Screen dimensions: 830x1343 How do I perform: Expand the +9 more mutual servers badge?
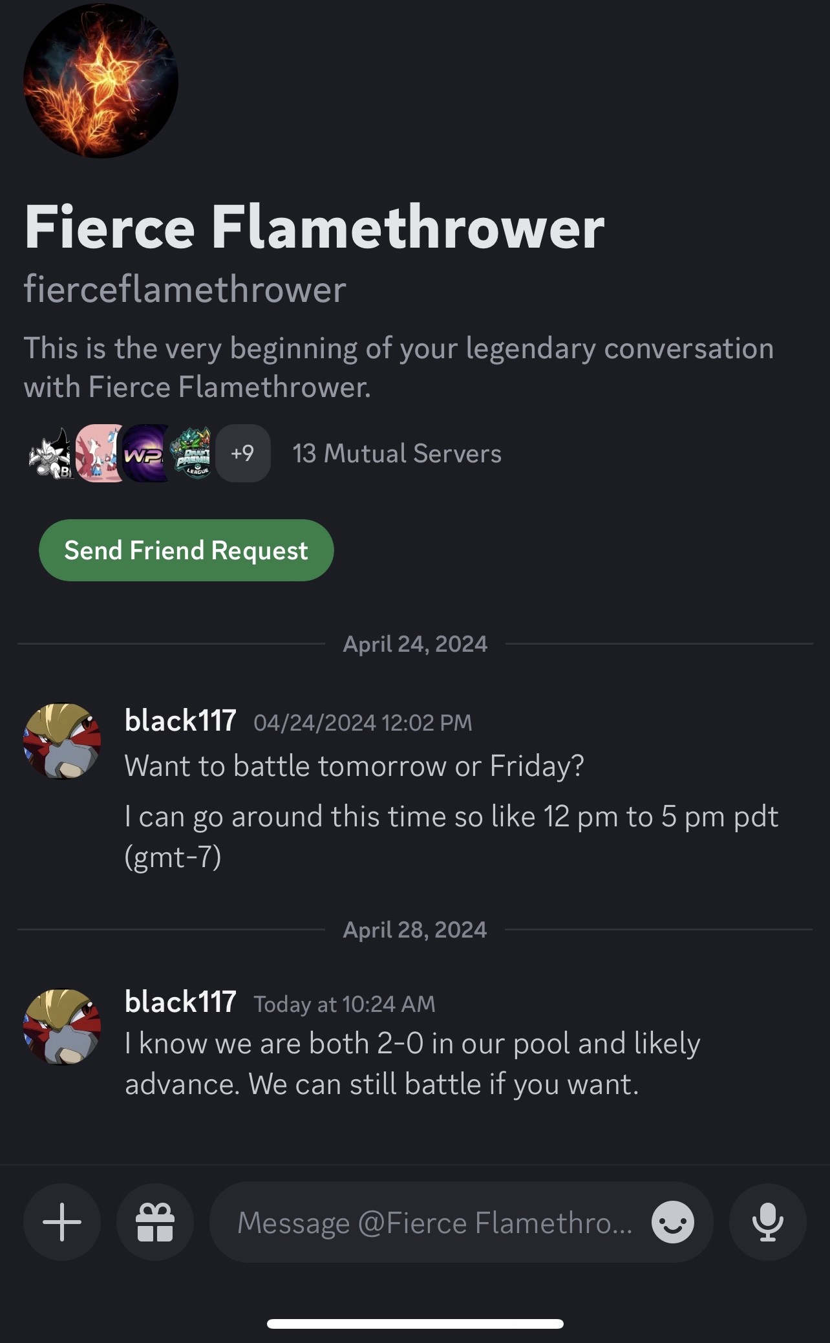242,453
